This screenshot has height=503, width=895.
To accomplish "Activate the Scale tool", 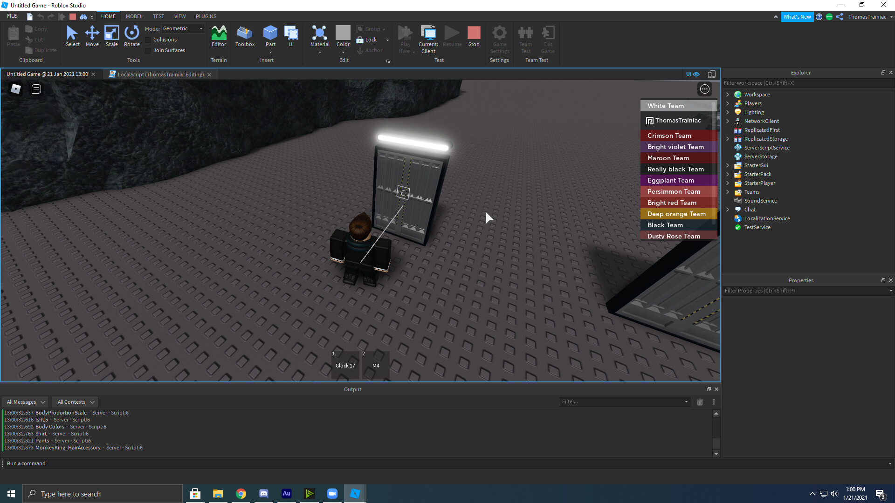I will tap(112, 37).
